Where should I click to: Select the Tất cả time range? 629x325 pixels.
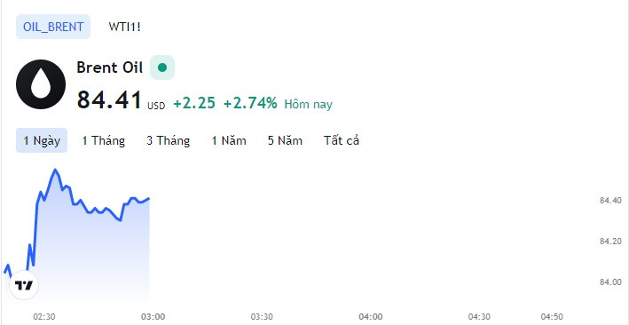[342, 140]
